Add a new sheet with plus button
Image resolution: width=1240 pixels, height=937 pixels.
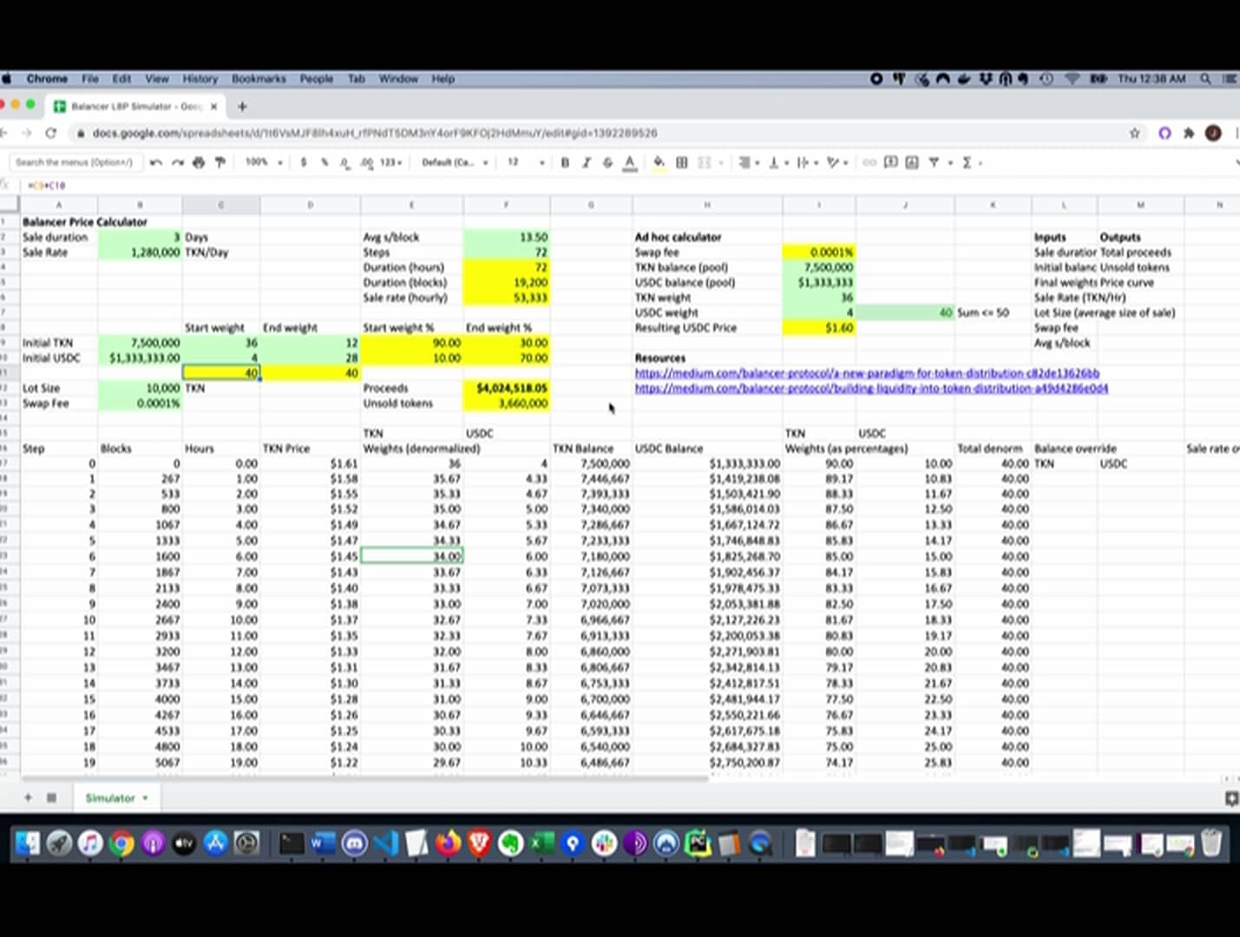pos(28,798)
